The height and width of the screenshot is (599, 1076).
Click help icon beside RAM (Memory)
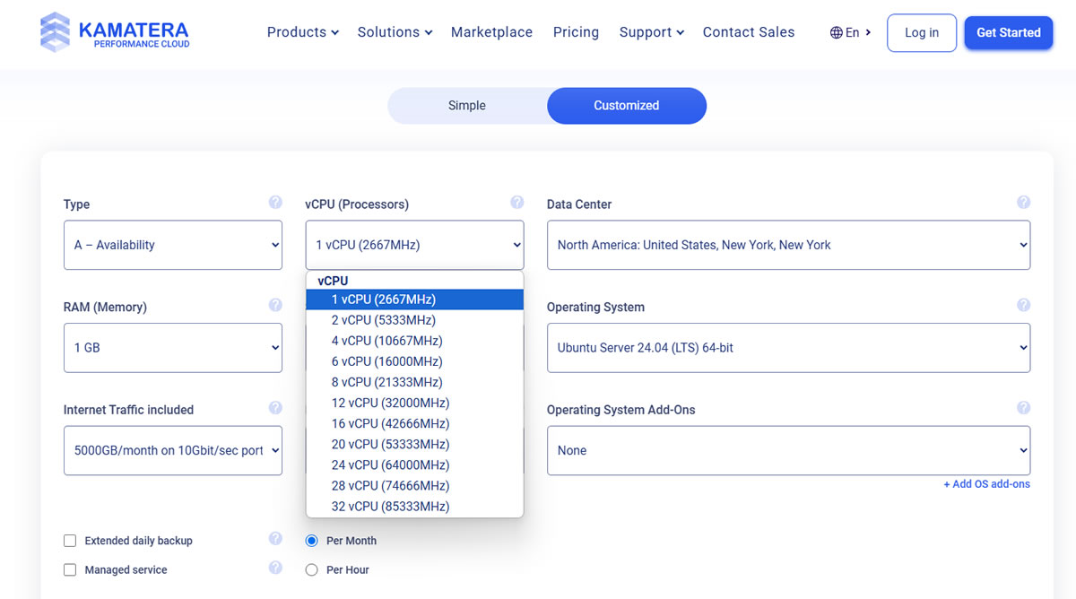[x=275, y=305]
